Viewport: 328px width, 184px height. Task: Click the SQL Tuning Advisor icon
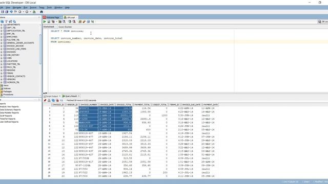pyautogui.click(x=64, y=21)
